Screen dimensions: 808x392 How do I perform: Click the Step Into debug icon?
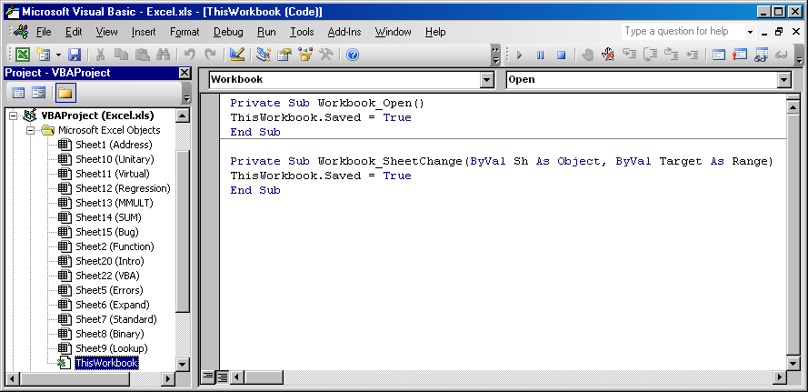(630, 55)
